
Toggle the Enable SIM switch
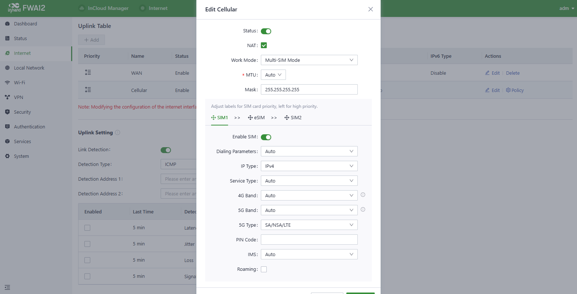click(266, 137)
